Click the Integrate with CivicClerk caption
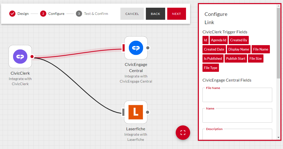Screen dimensions: 283x149 20,81
